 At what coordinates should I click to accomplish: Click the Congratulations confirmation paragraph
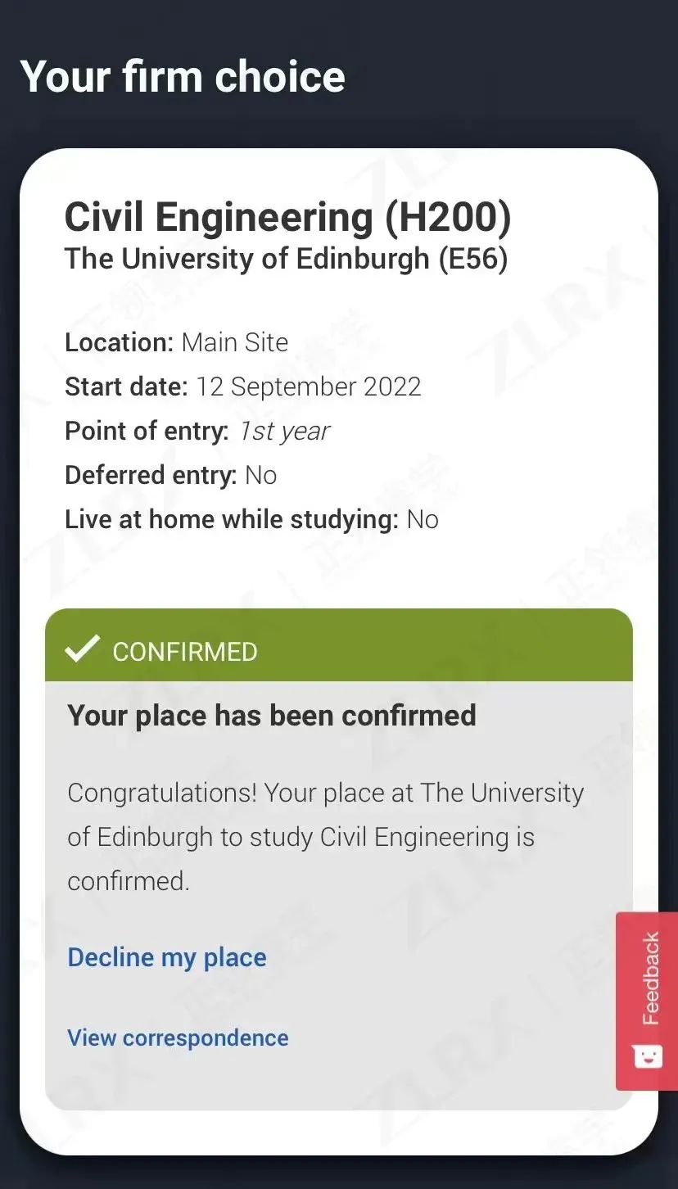pyautogui.click(x=326, y=837)
